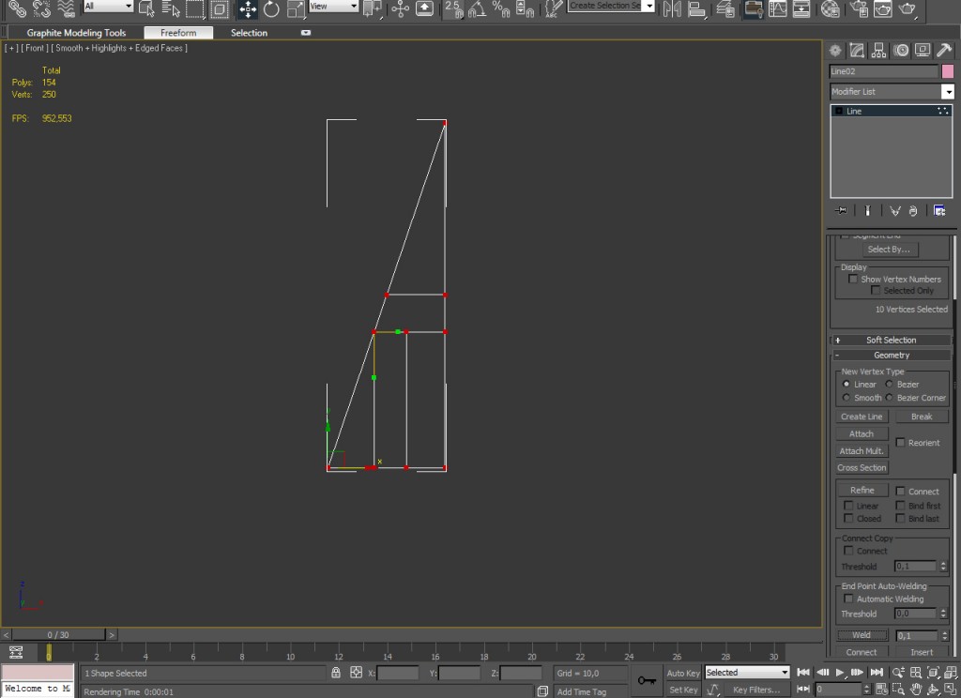The width and height of the screenshot is (961, 698).
Task: Choose the Select Object cursor tool
Action: [146, 8]
